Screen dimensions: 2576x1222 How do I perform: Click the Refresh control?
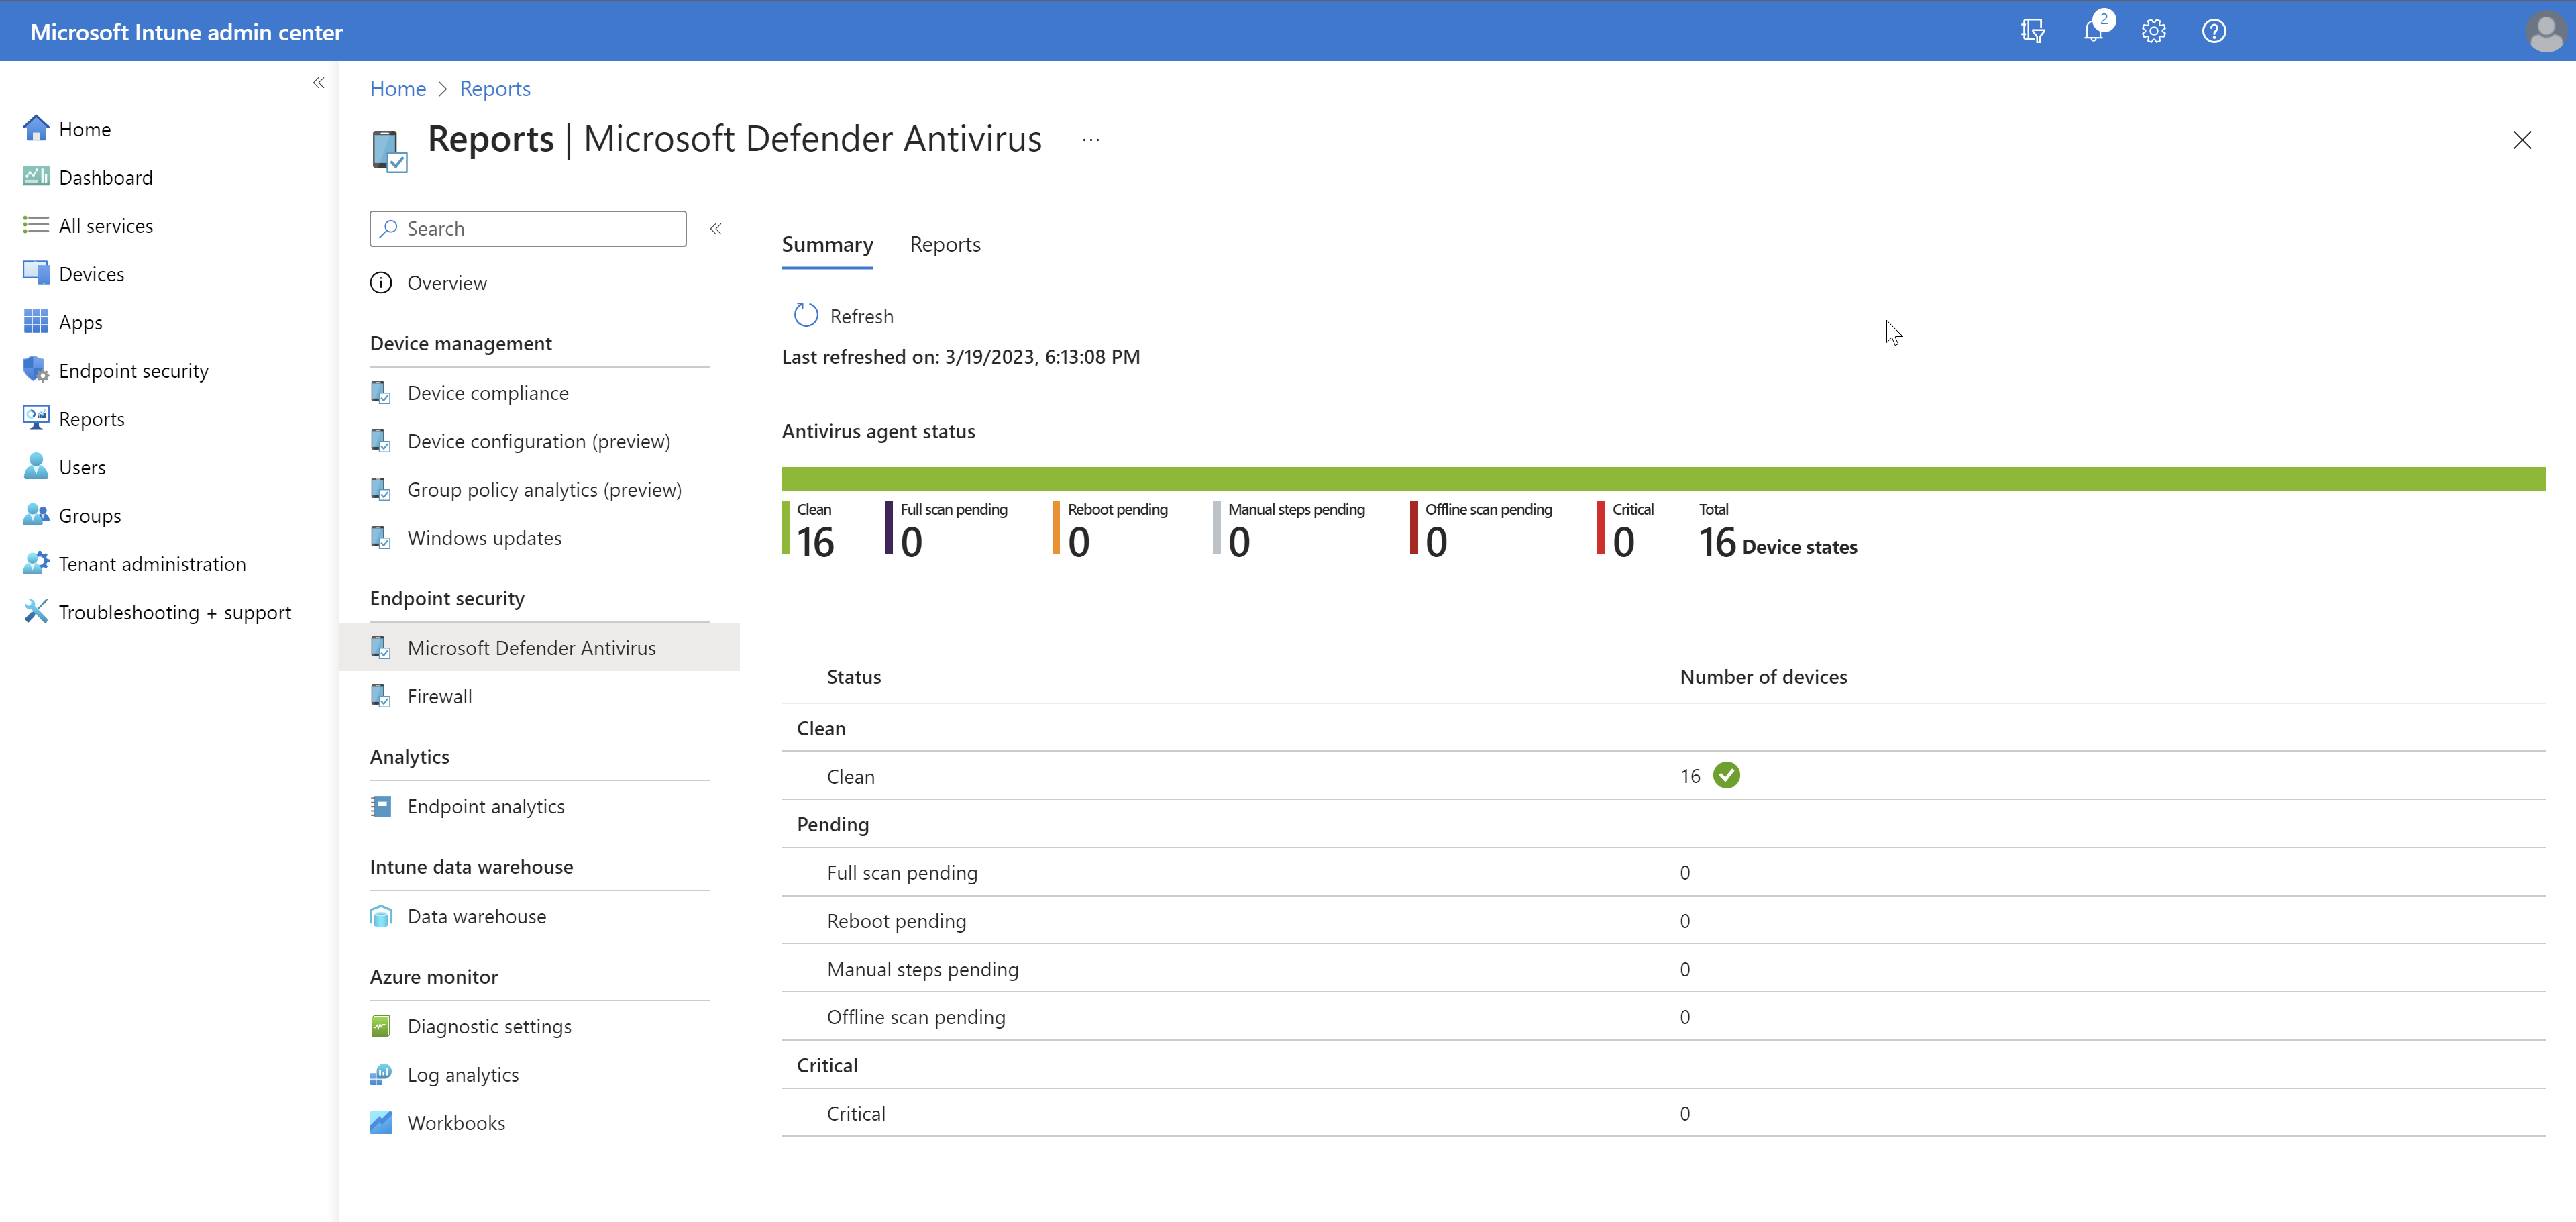[x=843, y=315]
